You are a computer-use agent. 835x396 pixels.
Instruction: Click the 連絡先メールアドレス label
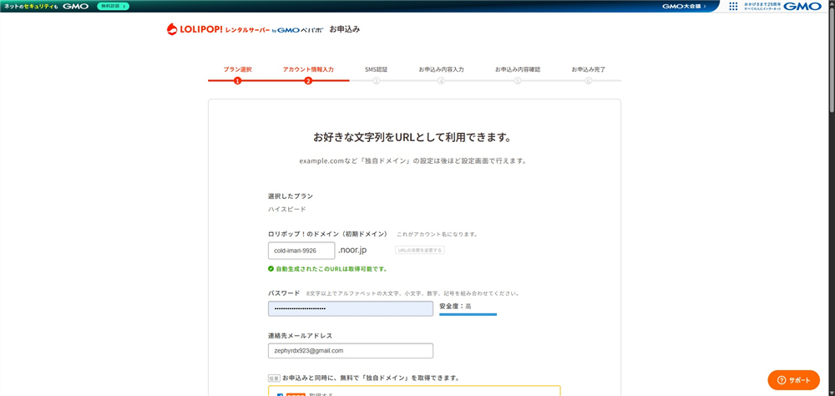click(300, 335)
